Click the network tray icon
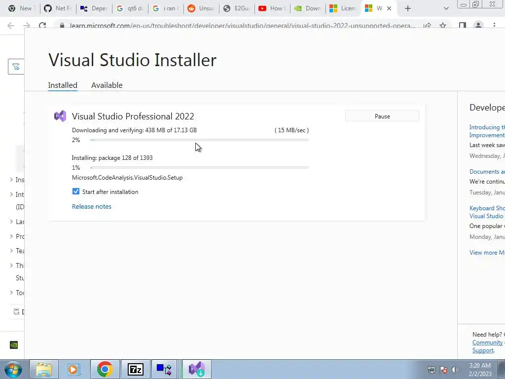This screenshot has width=505, height=379. (x=431, y=370)
